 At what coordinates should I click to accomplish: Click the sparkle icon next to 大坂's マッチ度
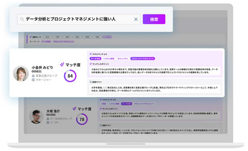pos(74,109)
